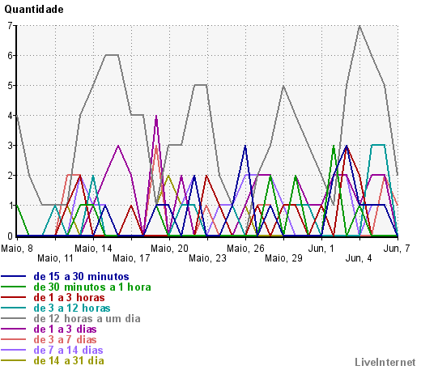Image resolution: width=421 pixels, height=370 pixels.
Task: Click the y-axis value 5
Action: tap(10, 86)
